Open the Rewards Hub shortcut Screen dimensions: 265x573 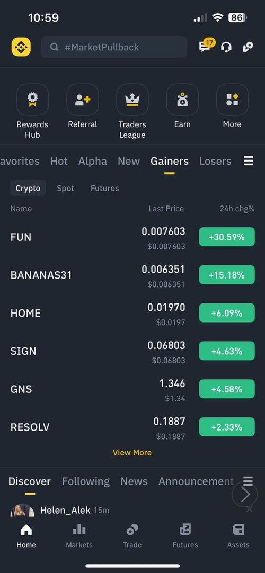pyautogui.click(x=32, y=100)
